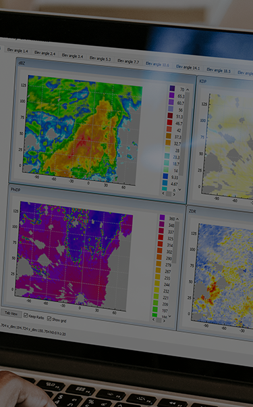Click the dBZ legend up arrow
The image size is (253, 407).
tap(188, 89)
